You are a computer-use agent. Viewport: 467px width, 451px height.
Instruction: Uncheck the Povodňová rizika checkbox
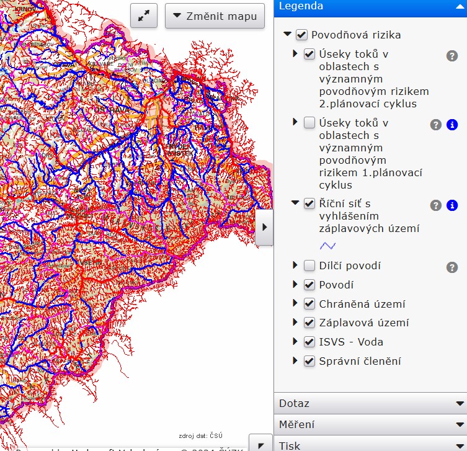click(302, 35)
